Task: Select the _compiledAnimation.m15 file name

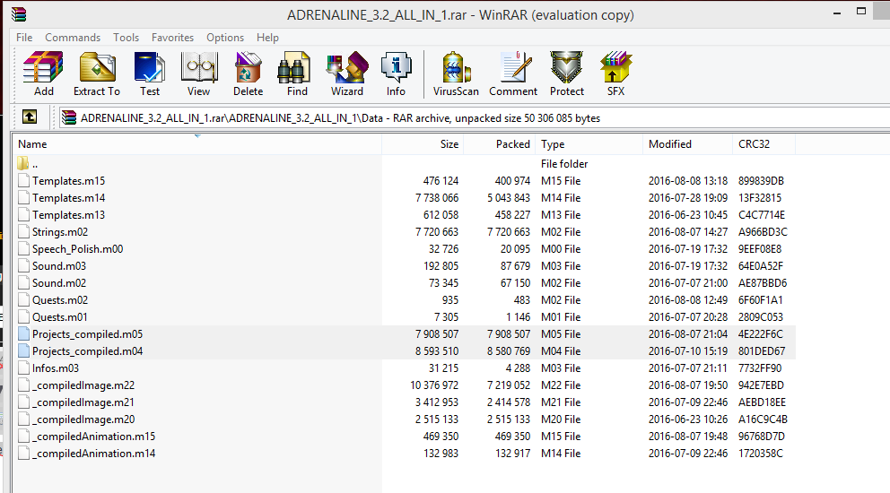Action: click(x=93, y=436)
